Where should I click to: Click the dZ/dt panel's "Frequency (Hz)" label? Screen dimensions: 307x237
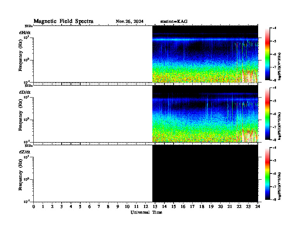pyautogui.click(x=21, y=175)
